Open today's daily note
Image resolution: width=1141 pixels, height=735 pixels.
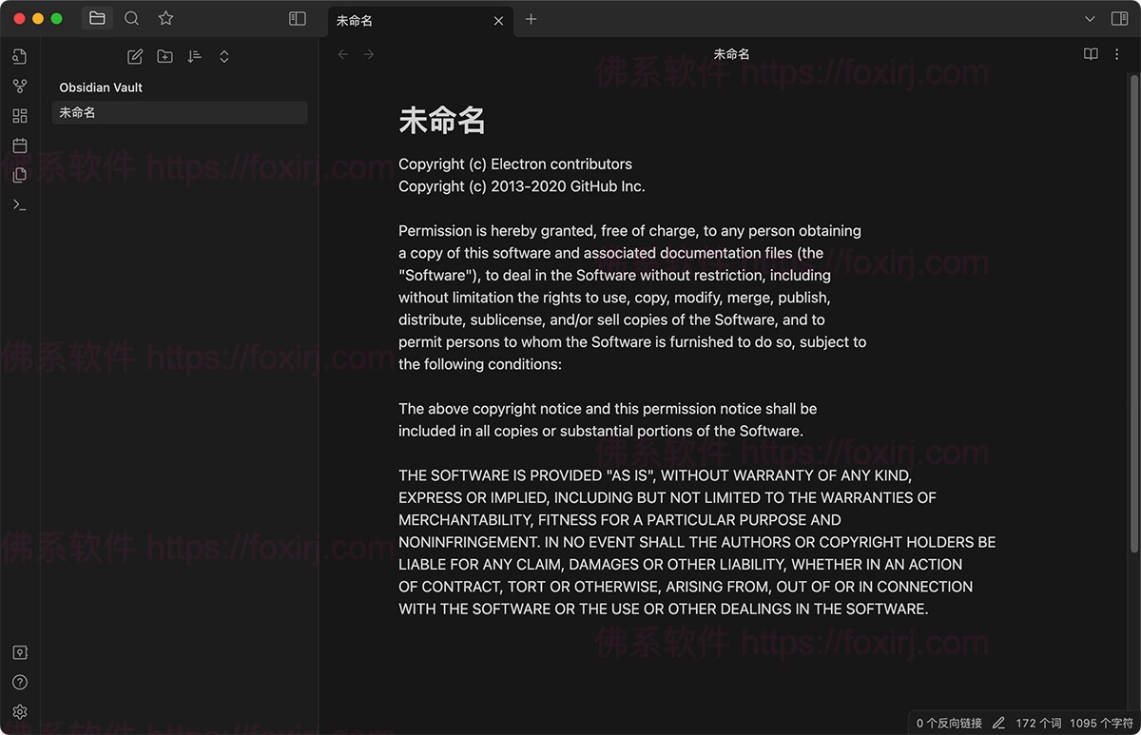tap(19, 145)
